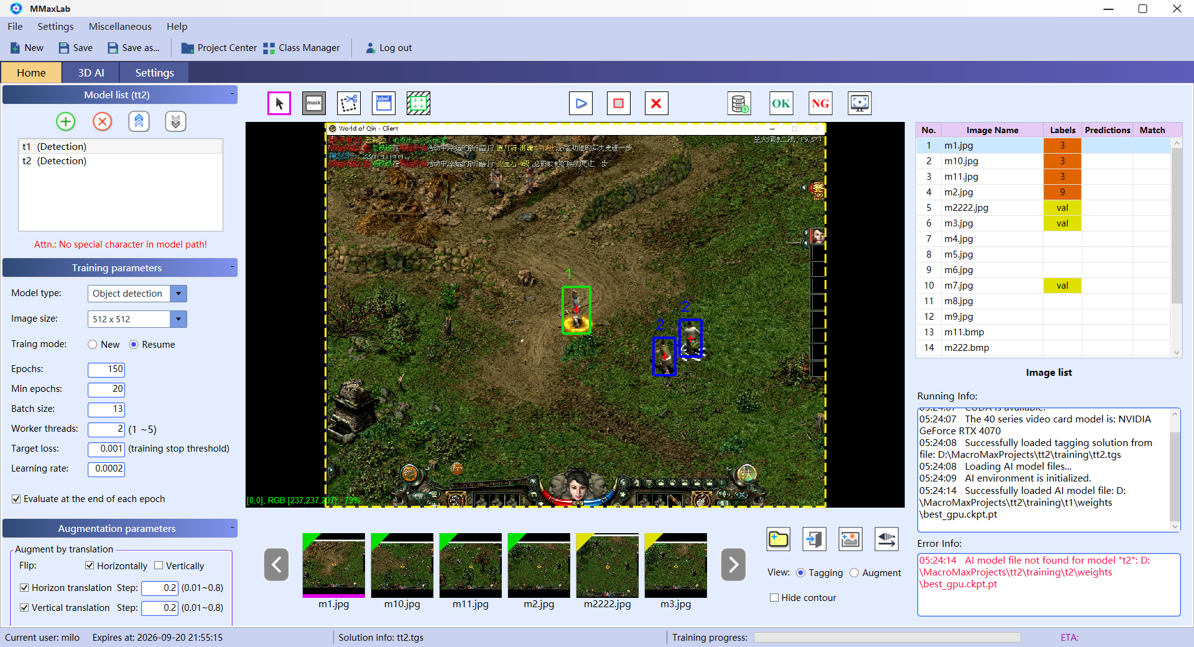Click the flip arrows icon
The image size is (1194, 647).
[x=886, y=539]
